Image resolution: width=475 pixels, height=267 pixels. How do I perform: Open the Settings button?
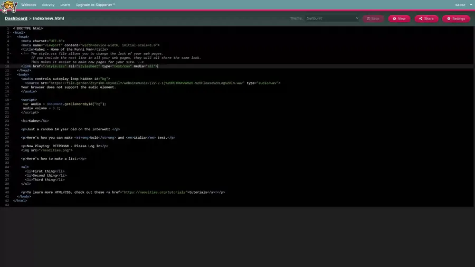click(x=456, y=19)
